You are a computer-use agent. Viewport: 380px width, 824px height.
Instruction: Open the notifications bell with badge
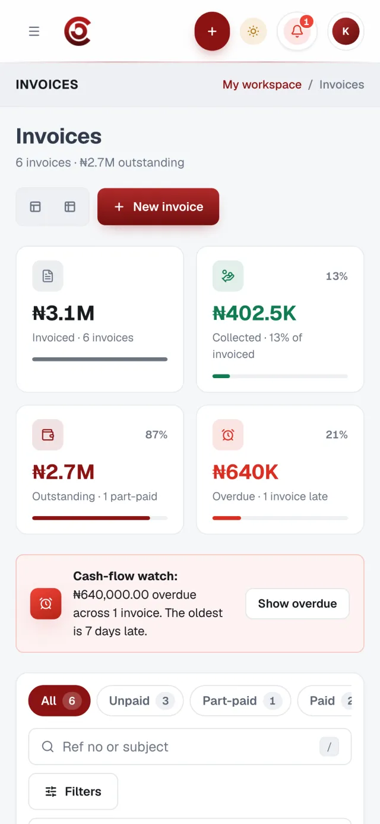297,32
